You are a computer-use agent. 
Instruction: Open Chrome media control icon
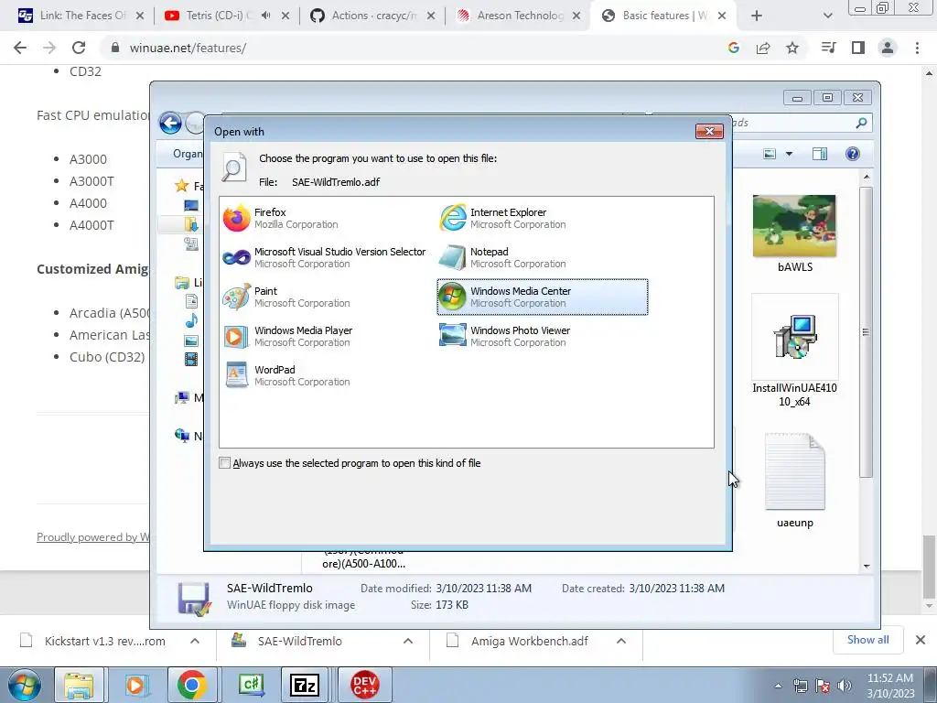pos(828,48)
